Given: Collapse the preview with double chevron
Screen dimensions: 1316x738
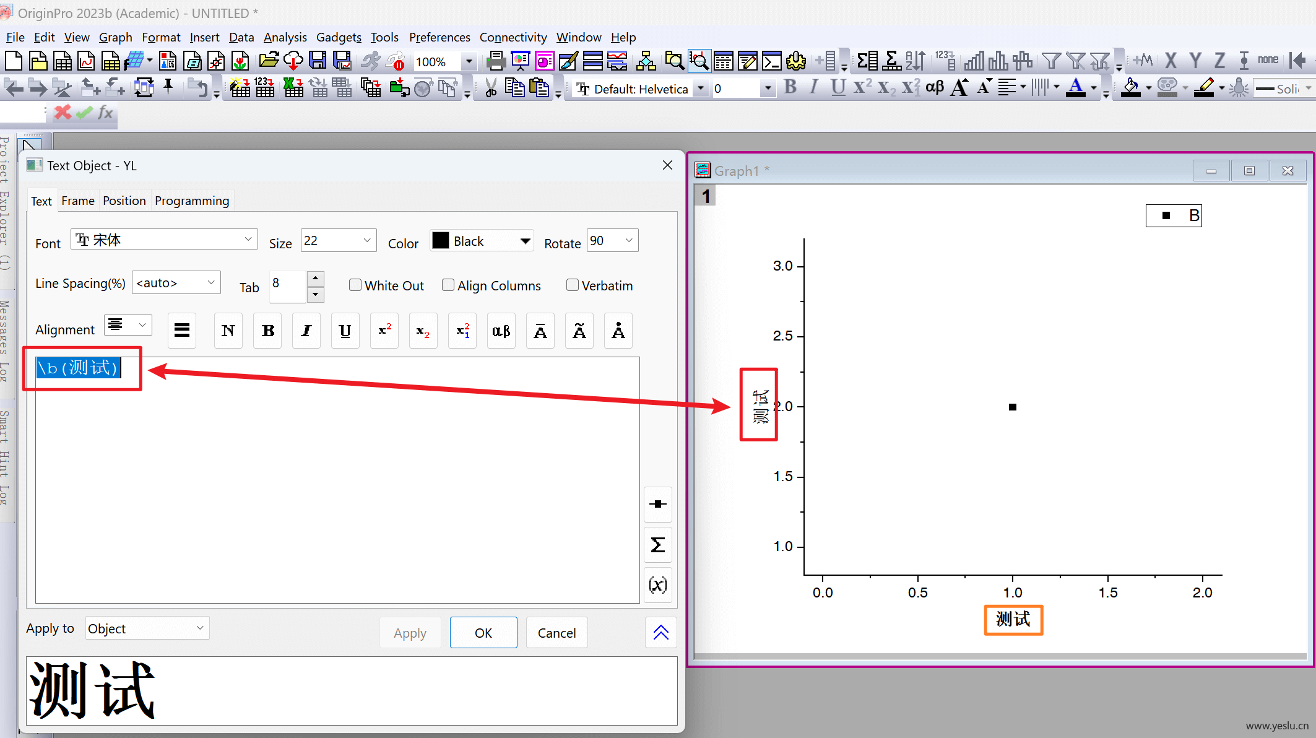Looking at the screenshot, I should pyautogui.click(x=661, y=632).
